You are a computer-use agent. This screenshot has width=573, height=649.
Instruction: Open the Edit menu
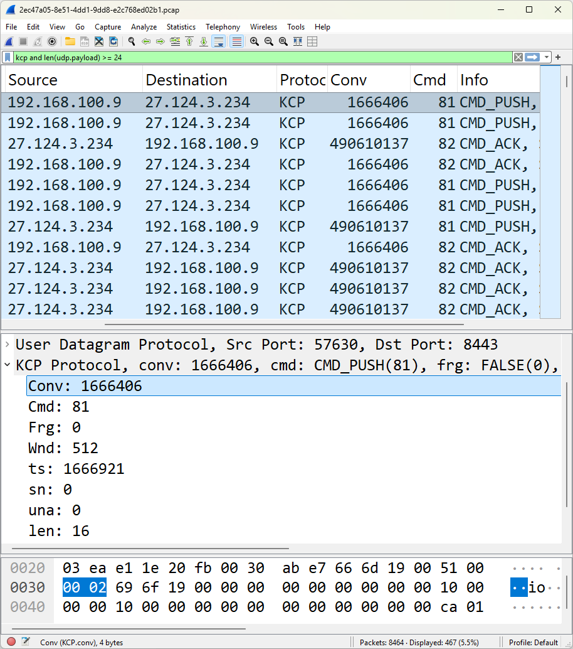tap(33, 27)
